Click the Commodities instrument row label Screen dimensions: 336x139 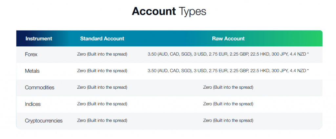click(x=39, y=87)
